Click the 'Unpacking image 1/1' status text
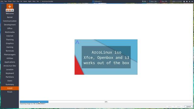Viewport: 194px width, 109px height. tap(32, 104)
